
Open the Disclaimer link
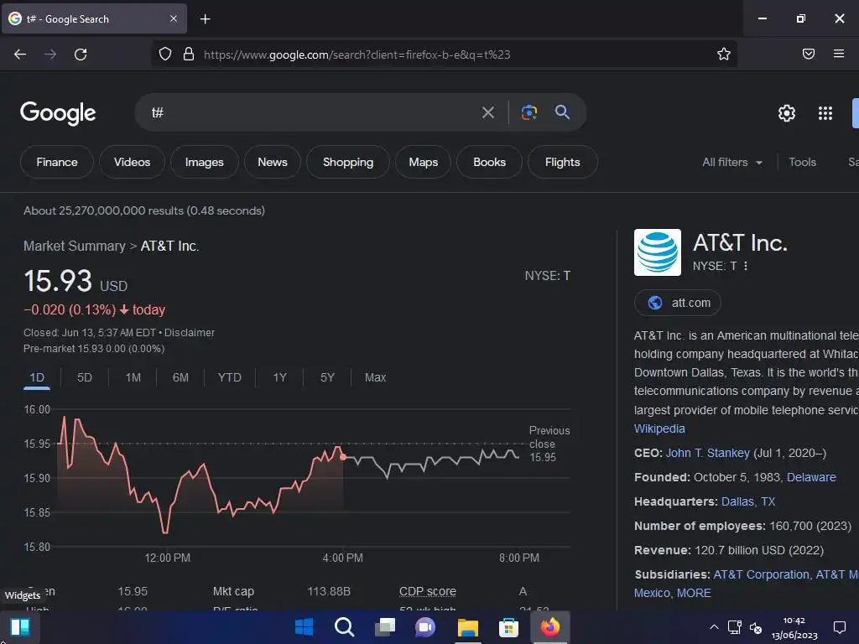tap(190, 333)
